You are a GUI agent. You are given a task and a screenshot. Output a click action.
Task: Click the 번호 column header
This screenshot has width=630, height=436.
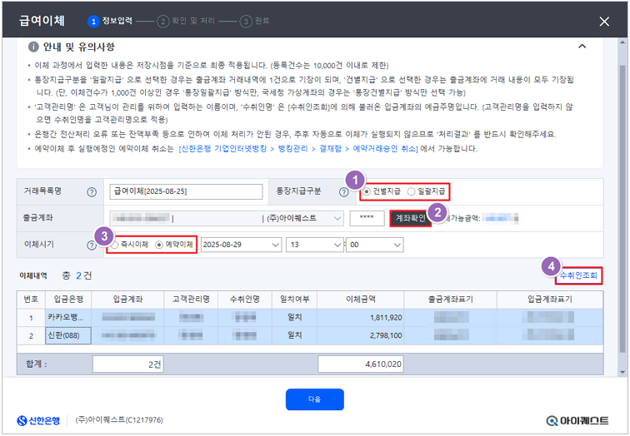[x=31, y=300]
